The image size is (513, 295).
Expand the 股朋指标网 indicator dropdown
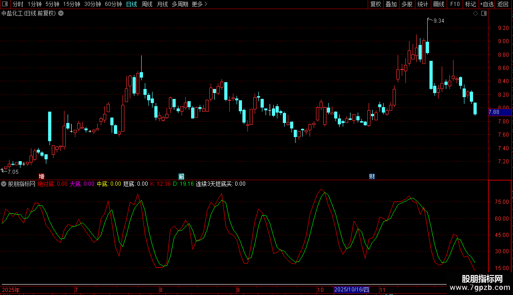(x=4, y=184)
